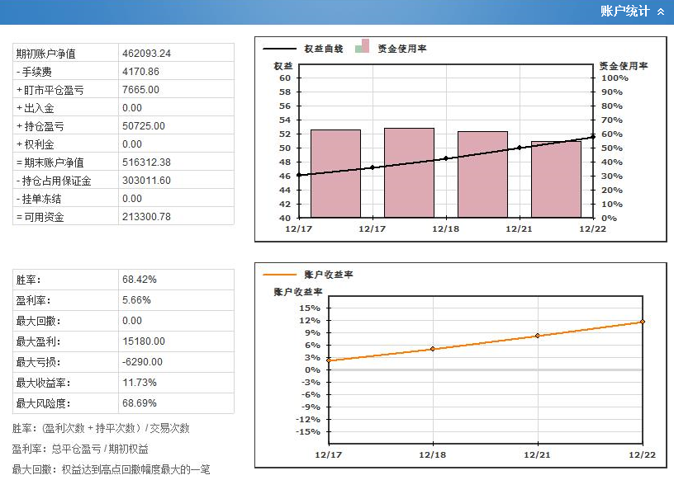Click the 权益曲线 data point at 12/18
Screen dimensions: 674x480
point(446,158)
